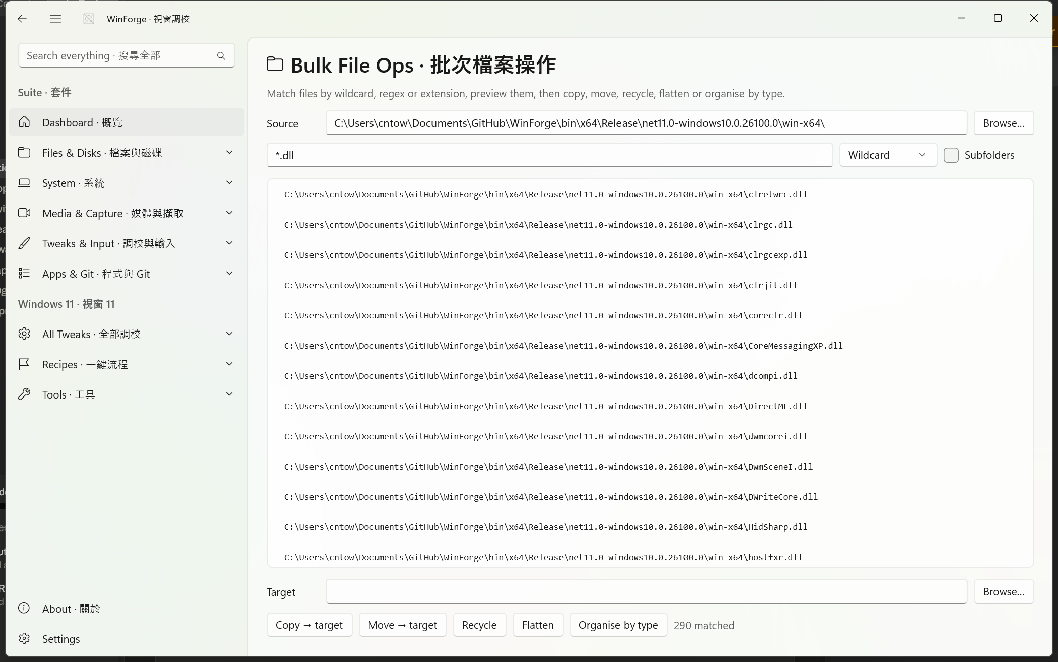This screenshot has height=662, width=1058.
Task: Click the 290 matched count text
Action: 704,625
